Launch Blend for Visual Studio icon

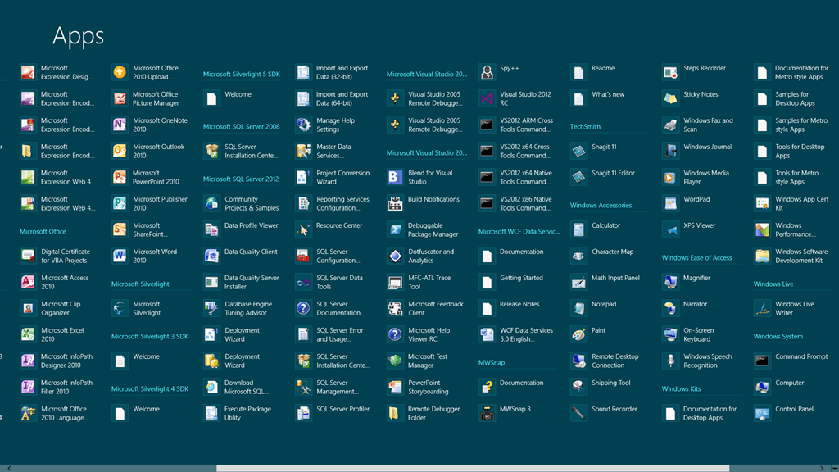pos(395,177)
